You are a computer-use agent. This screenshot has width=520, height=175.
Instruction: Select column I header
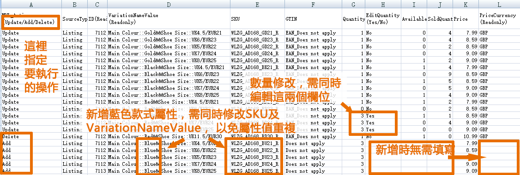[x=414, y=4]
